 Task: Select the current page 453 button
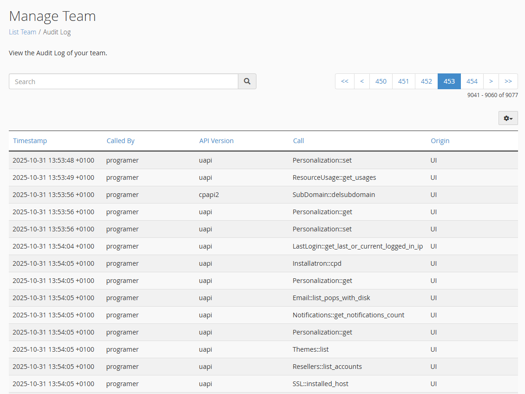pyautogui.click(x=449, y=81)
